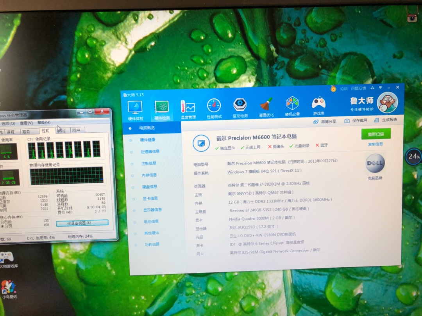Share via 微博分享
Viewport: 422px width, 316px height.
pyautogui.click(x=325, y=121)
